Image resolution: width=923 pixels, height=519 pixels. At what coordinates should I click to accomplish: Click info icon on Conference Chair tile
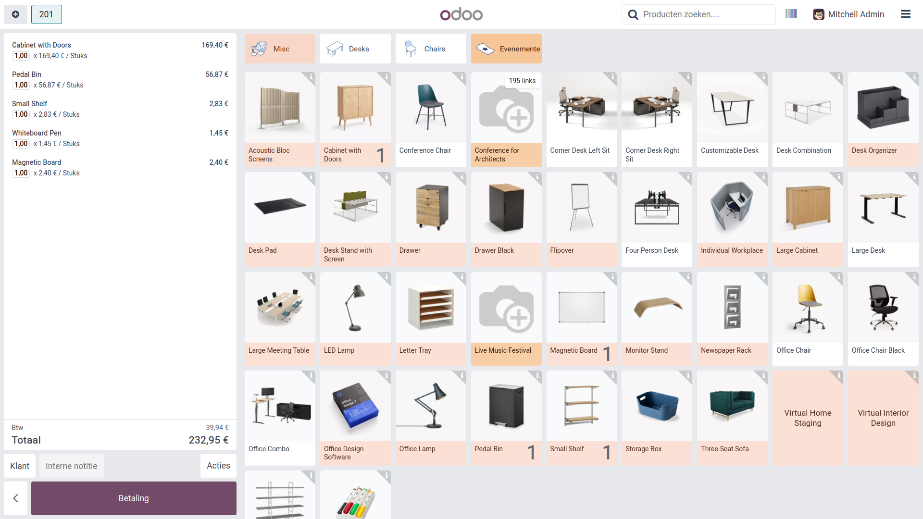pyautogui.click(x=462, y=77)
